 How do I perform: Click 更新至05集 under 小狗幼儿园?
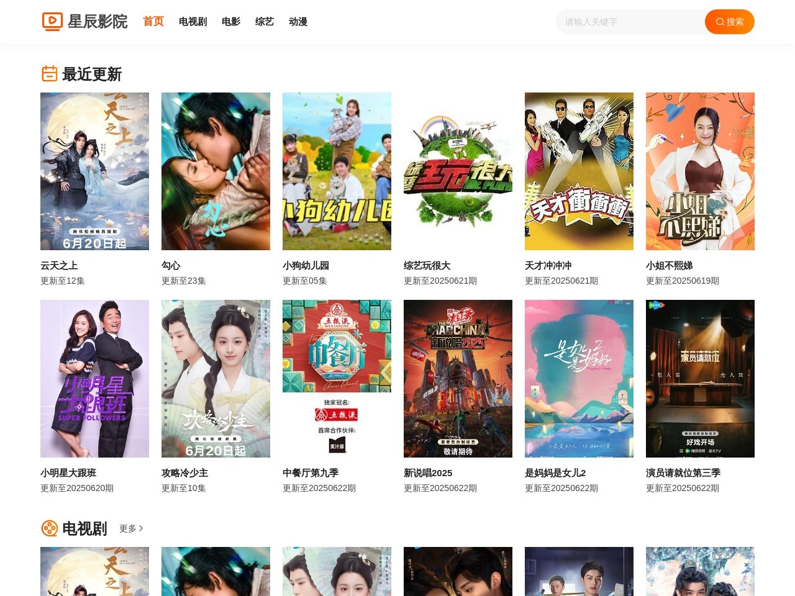[x=305, y=281]
